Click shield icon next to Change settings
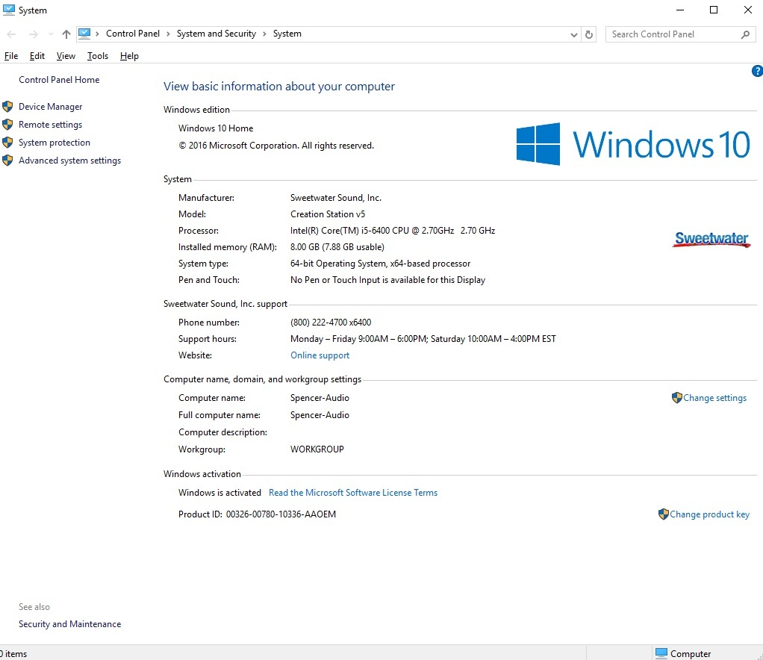Screen dimensions: 763x660 pos(677,398)
